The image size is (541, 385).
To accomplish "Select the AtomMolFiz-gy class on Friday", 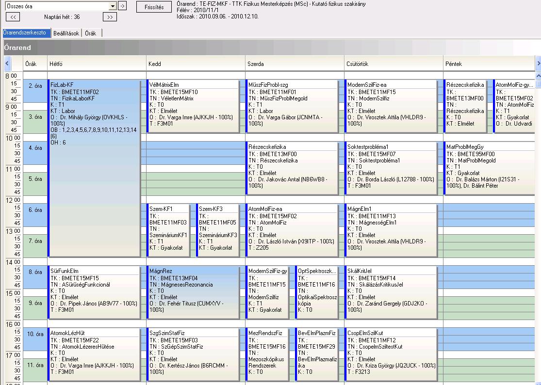I will pyautogui.click(x=514, y=107).
